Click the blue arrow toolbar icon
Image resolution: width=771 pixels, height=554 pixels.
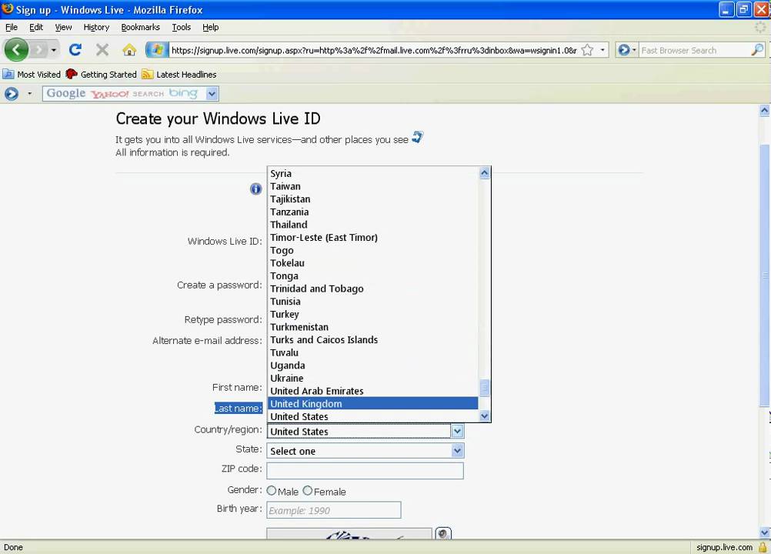(12, 93)
